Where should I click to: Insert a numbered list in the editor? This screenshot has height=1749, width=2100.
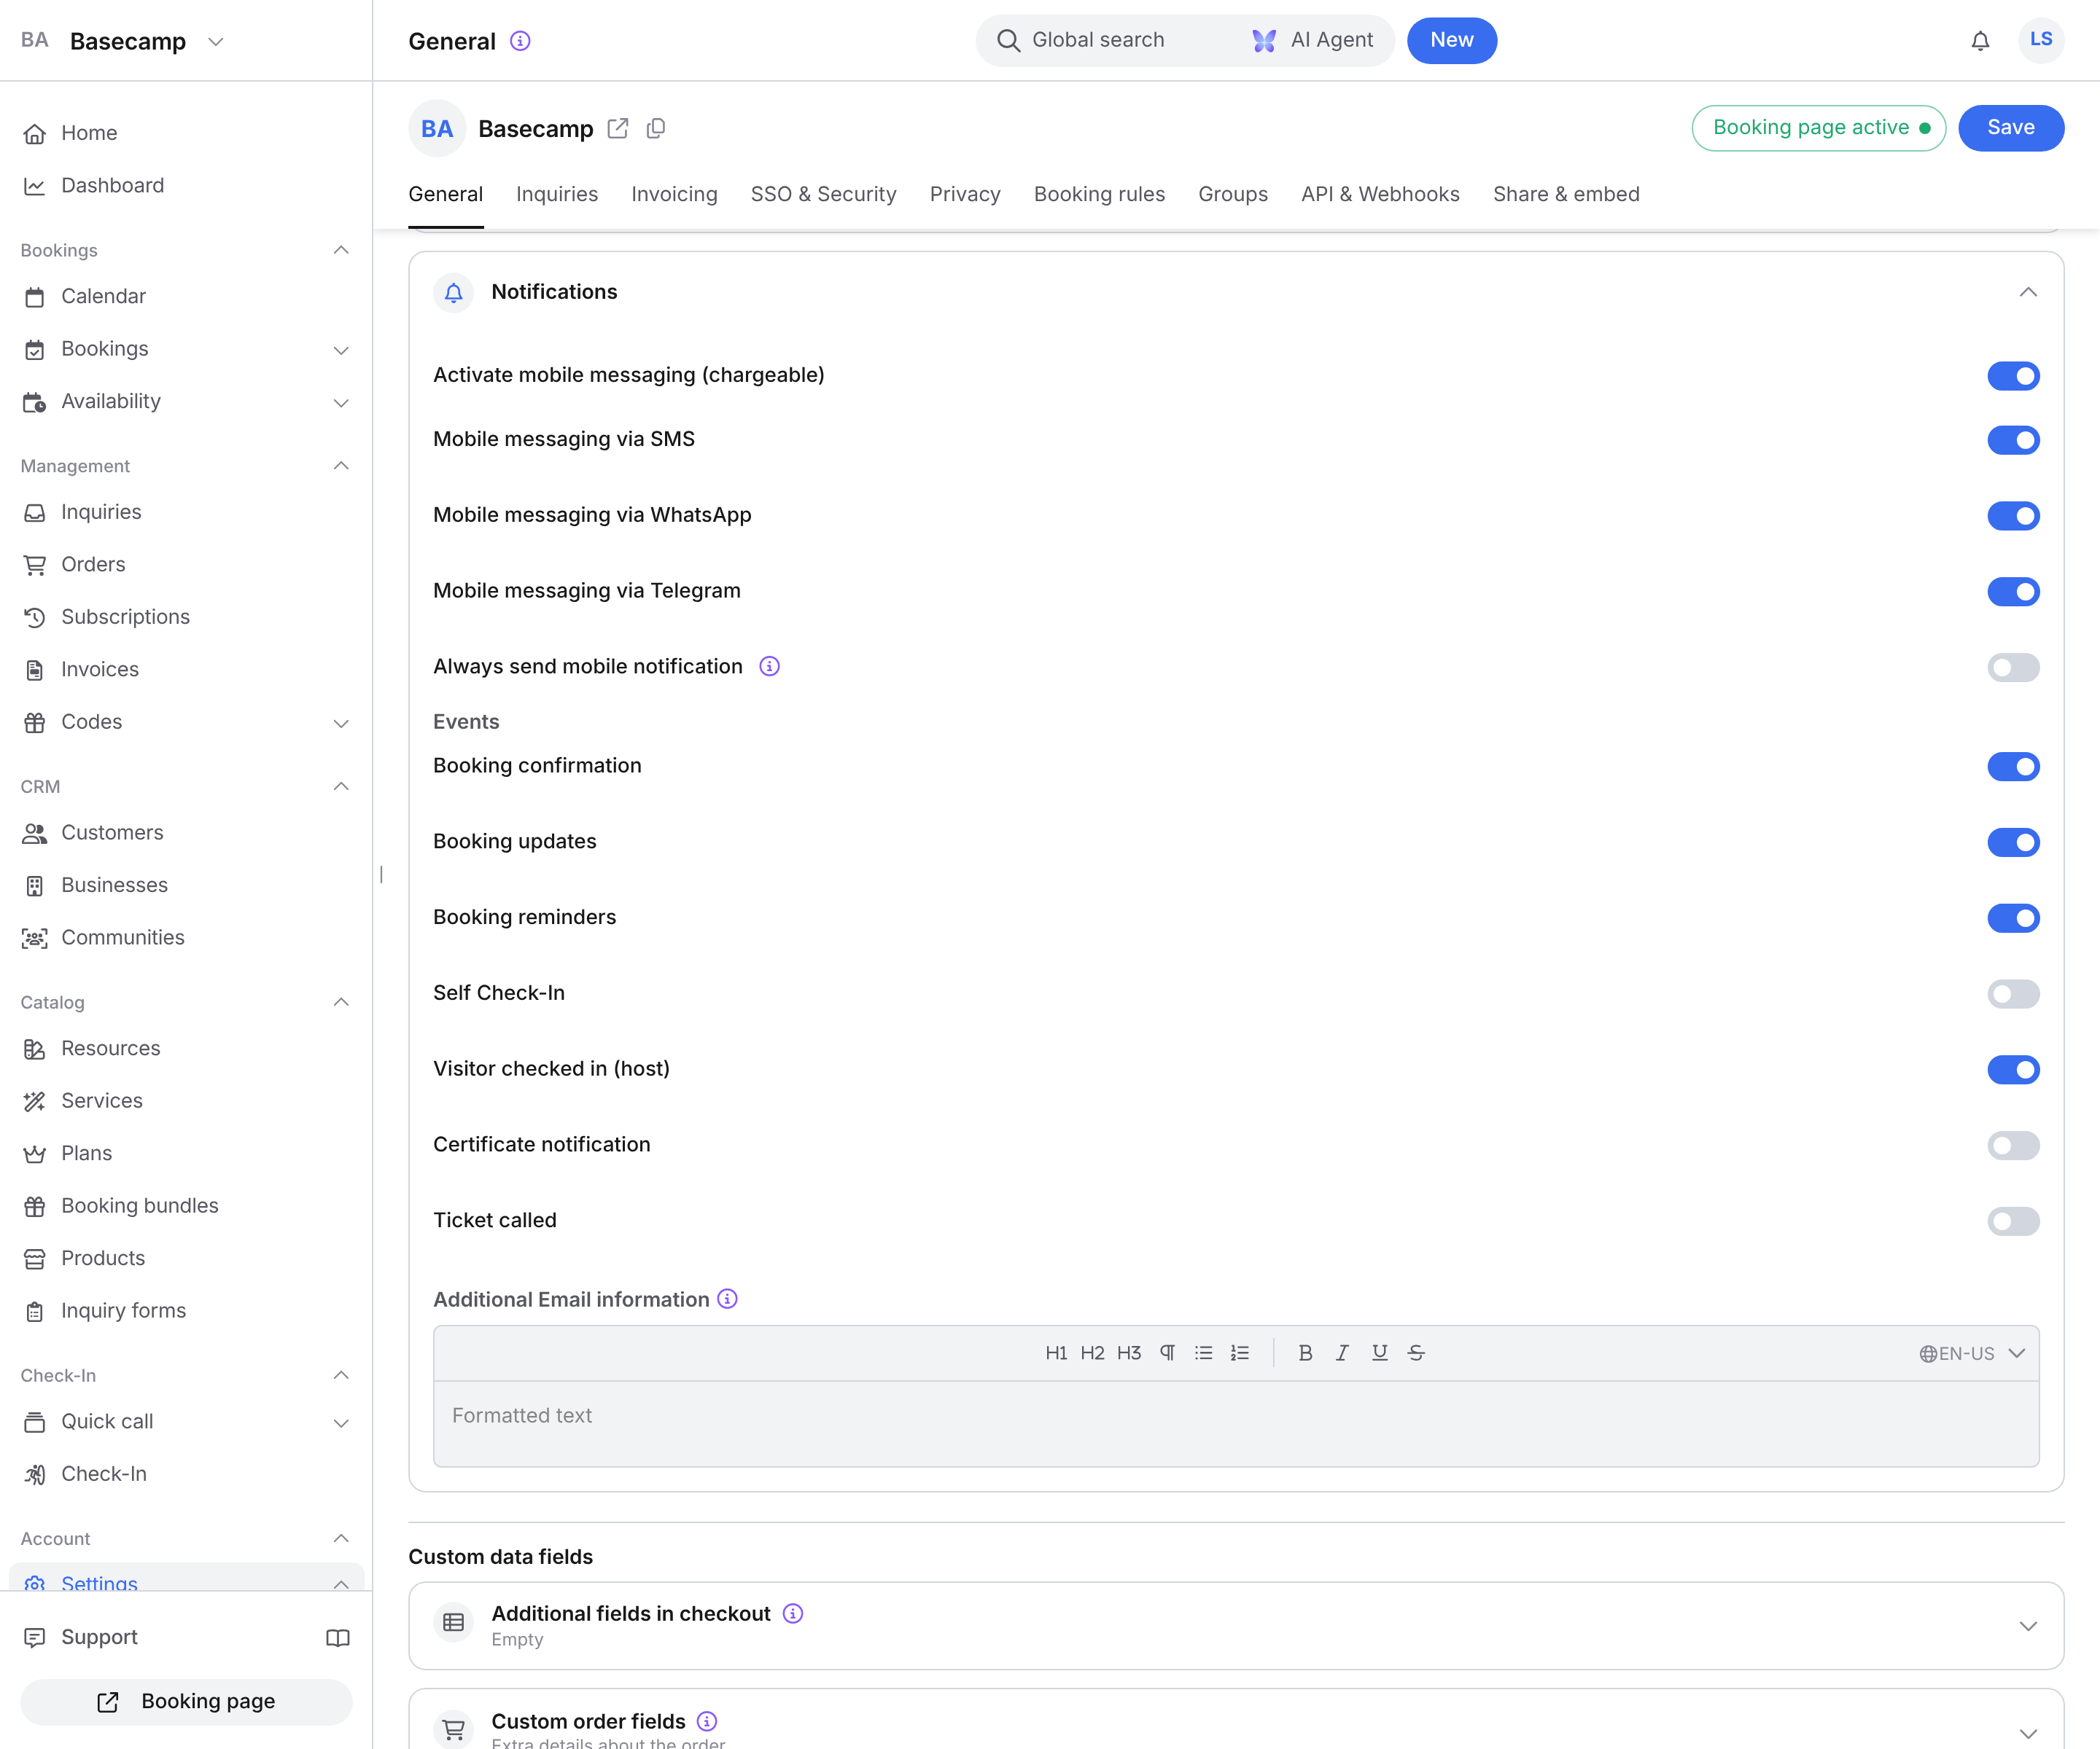click(x=1240, y=1353)
